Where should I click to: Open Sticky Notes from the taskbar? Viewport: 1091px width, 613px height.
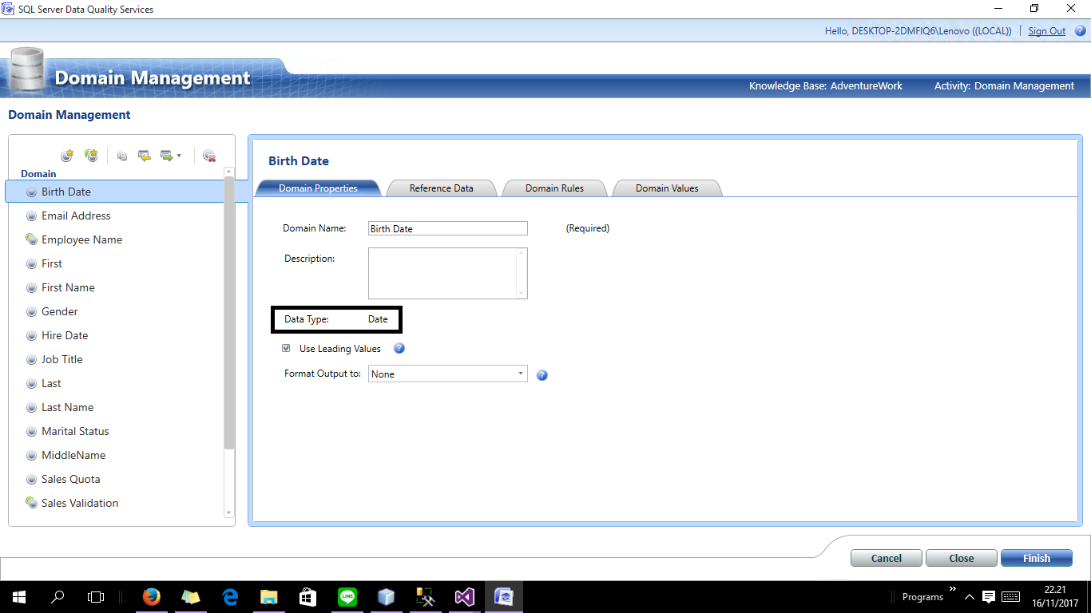[x=190, y=596]
